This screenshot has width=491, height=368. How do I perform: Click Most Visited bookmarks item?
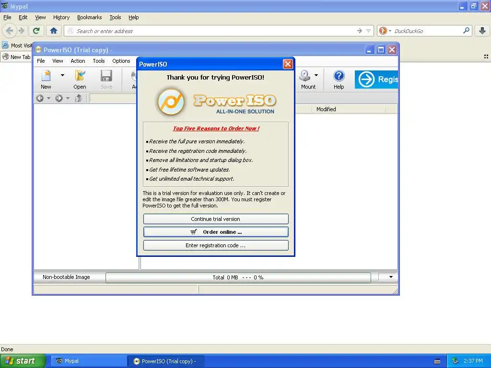pyautogui.click(x=17, y=46)
